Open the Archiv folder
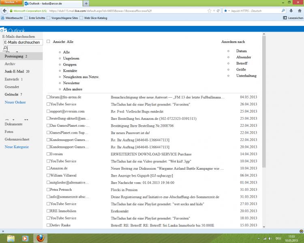The height and width of the screenshot is (243, 304). (x=10, y=64)
